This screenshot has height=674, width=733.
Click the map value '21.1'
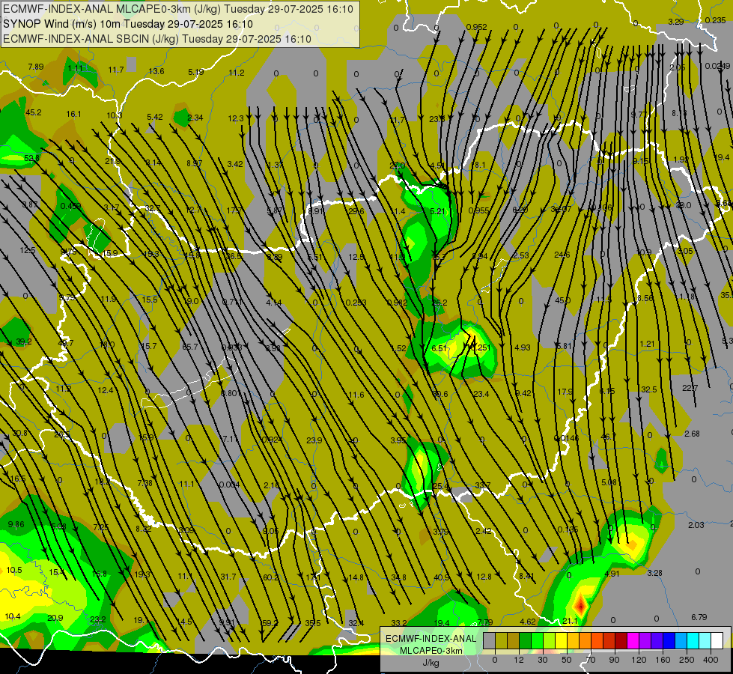point(570,621)
